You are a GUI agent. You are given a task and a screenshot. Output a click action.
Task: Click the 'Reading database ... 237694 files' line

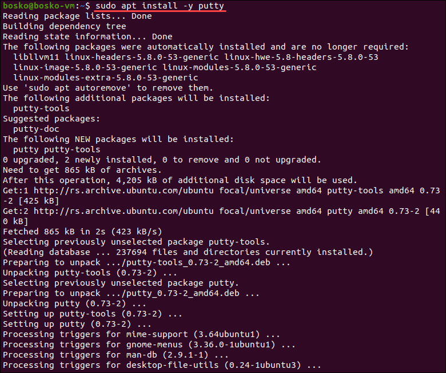(188, 252)
